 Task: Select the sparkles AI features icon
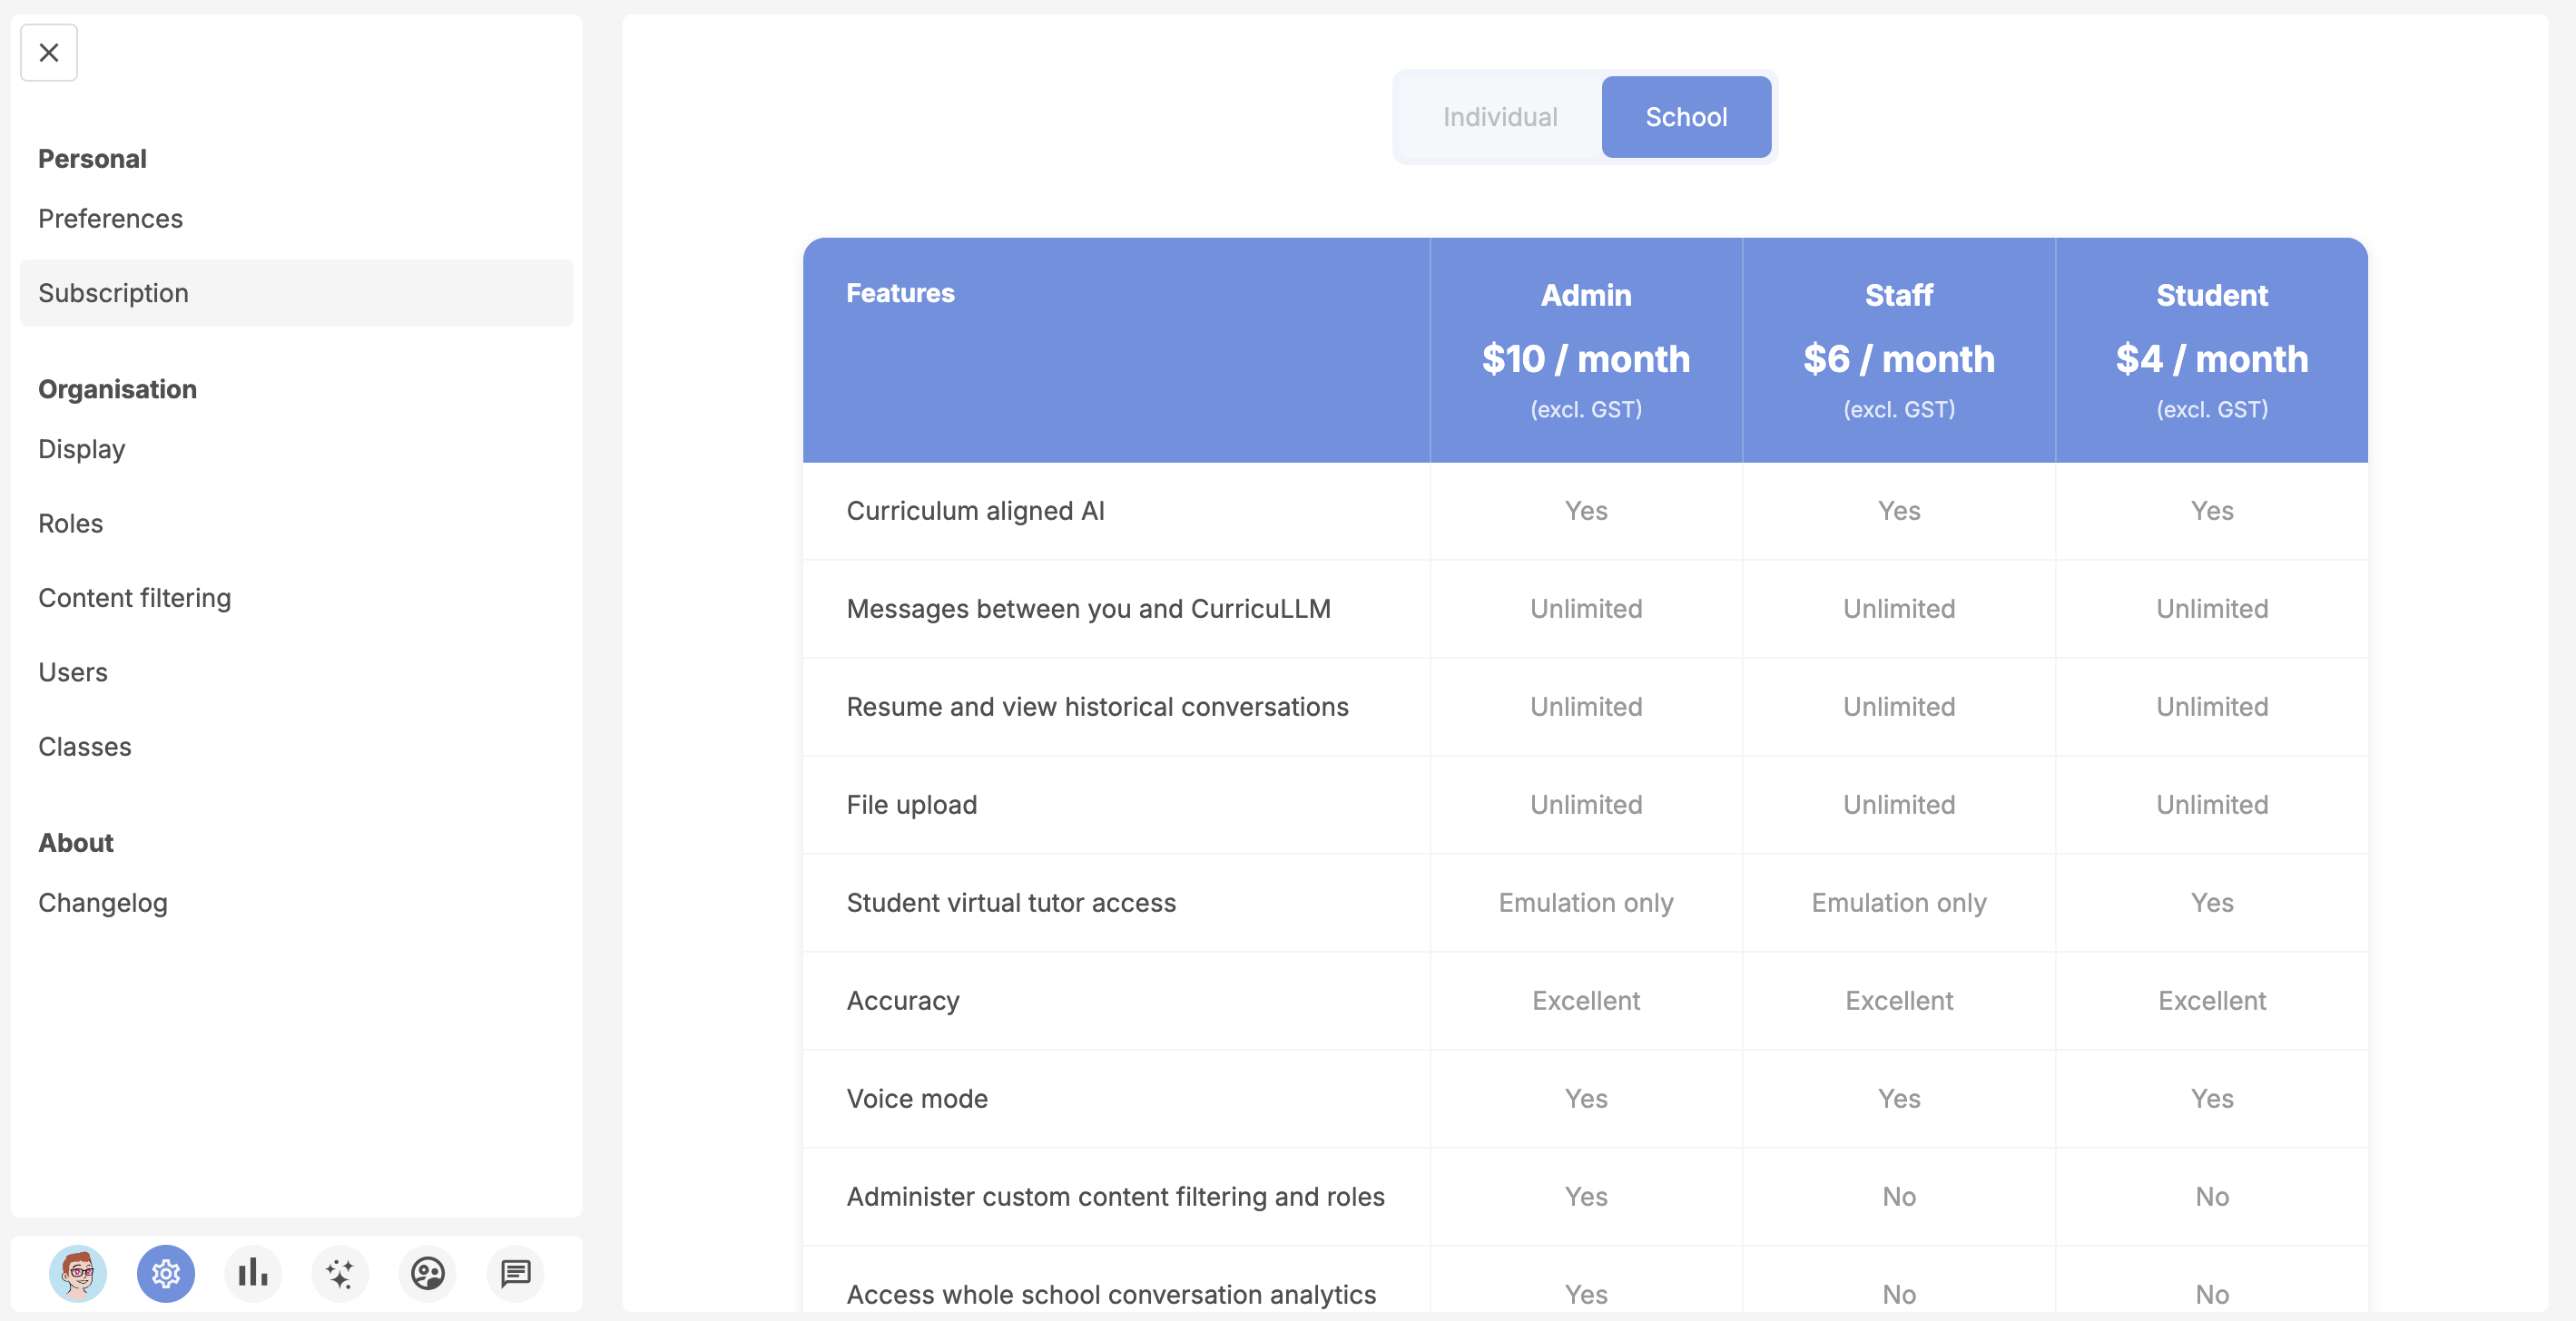[x=340, y=1274]
